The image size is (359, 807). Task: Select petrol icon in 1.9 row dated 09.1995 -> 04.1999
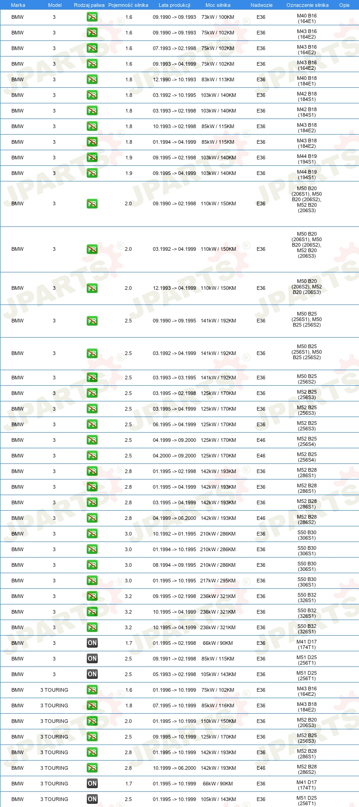click(92, 173)
